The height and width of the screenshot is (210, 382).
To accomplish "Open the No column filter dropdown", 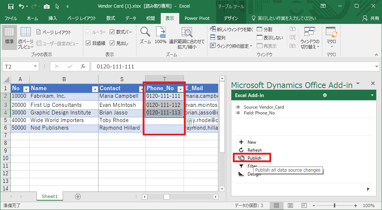I will tap(26, 89).
